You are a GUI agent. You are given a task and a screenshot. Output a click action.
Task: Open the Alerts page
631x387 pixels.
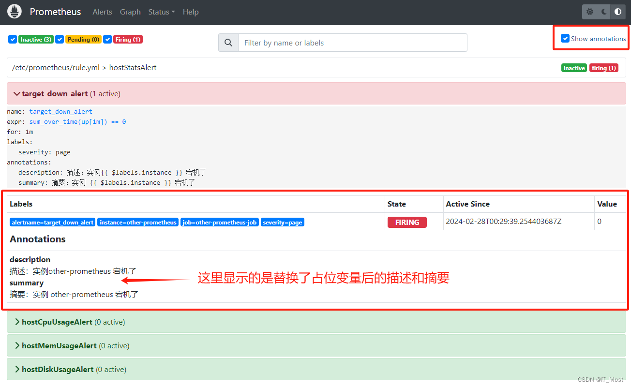click(102, 12)
